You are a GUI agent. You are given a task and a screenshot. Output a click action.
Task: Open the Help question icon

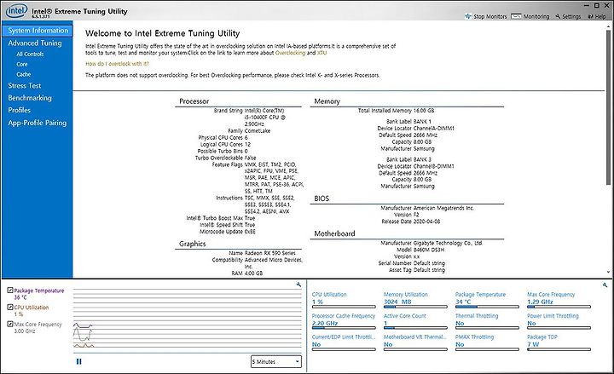tap(590, 16)
